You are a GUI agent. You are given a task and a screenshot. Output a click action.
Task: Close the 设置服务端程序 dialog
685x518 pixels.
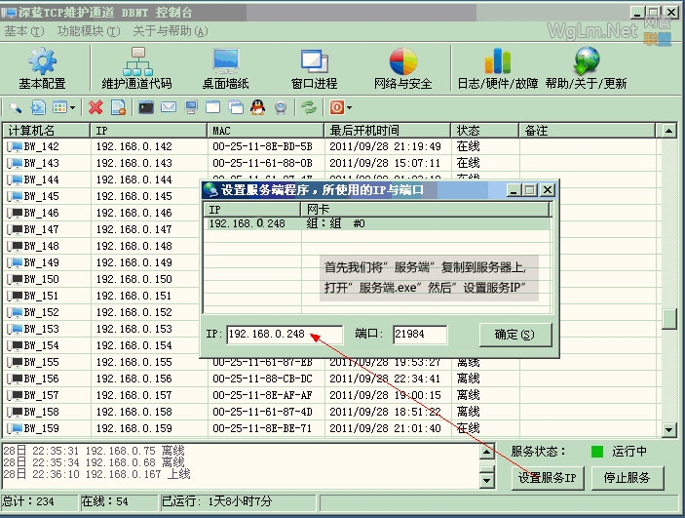pos(547,190)
